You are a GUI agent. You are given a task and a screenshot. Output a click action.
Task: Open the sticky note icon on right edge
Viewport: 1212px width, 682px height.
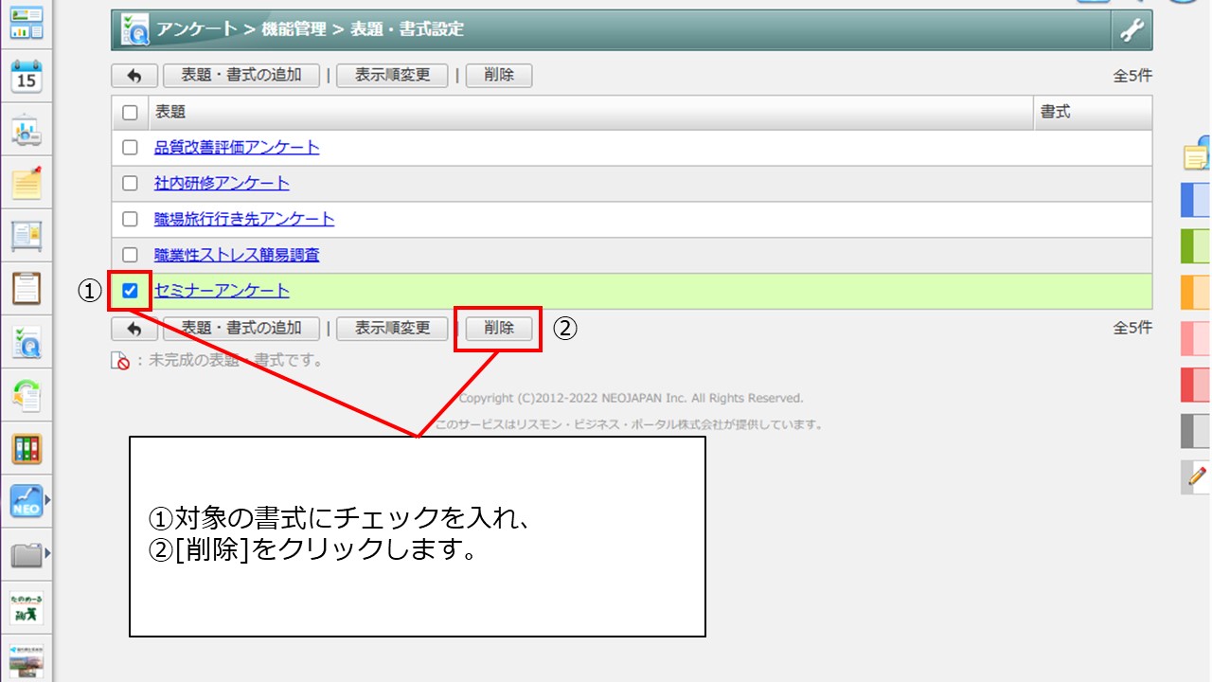coord(1198,153)
